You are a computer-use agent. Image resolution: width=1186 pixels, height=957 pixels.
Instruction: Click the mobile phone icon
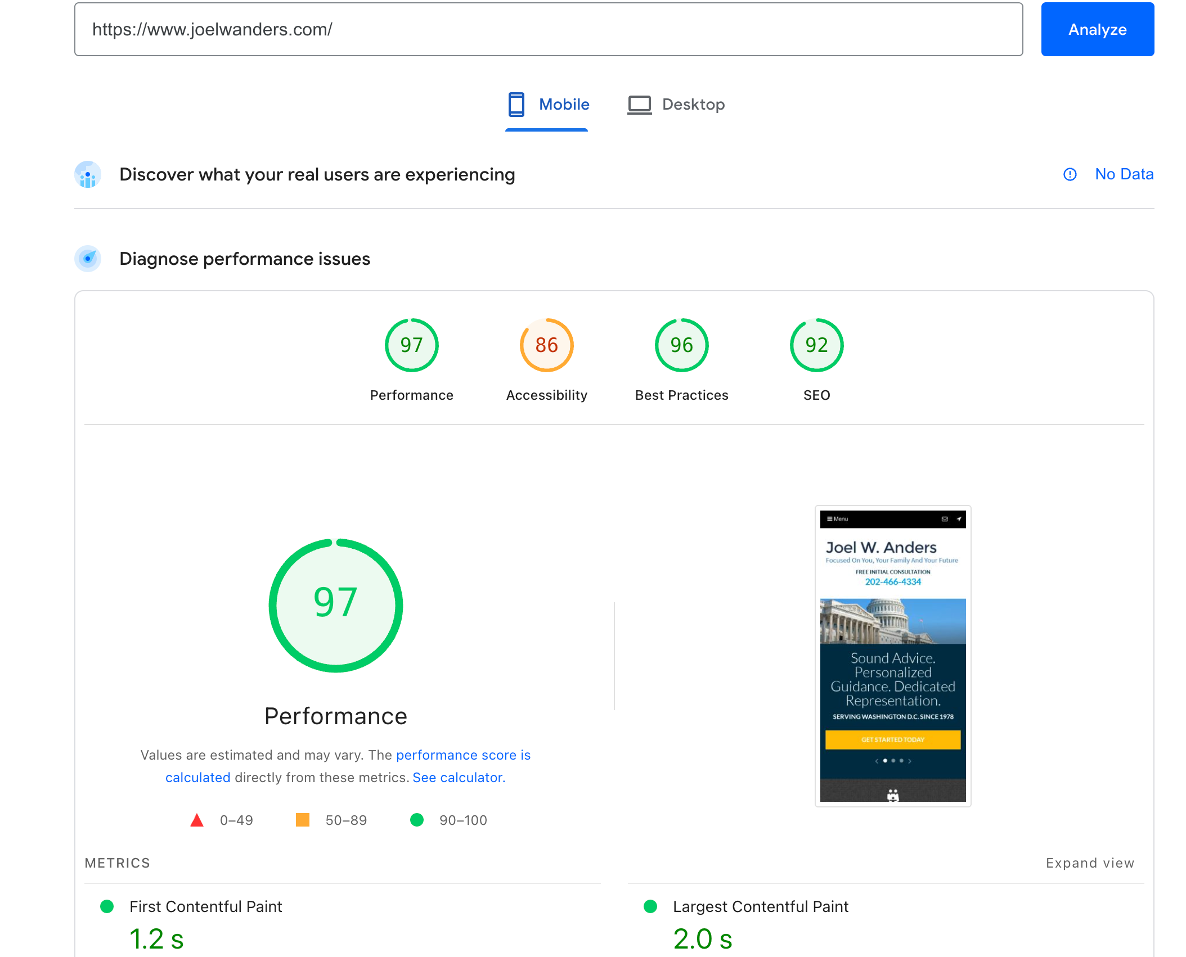(516, 105)
